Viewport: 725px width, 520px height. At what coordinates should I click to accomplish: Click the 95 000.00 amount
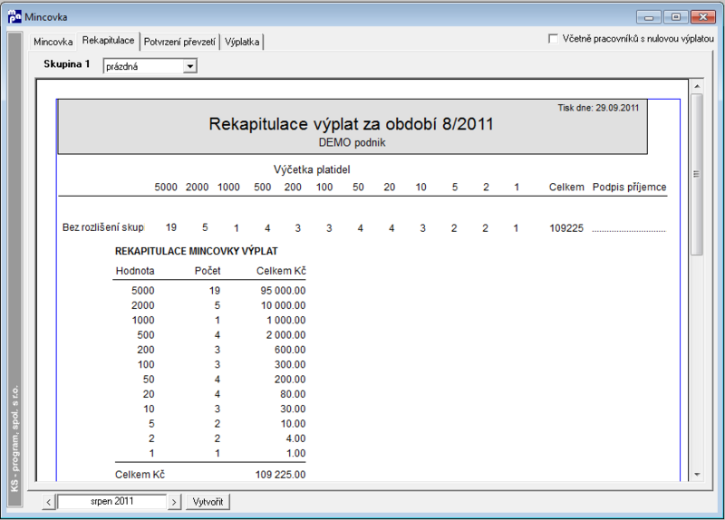click(283, 291)
